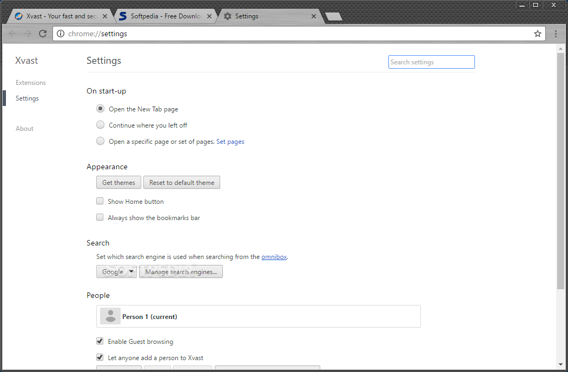Viewport: 568px width, 372px height.
Task: Open Extensions in the sidebar
Action: point(31,83)
